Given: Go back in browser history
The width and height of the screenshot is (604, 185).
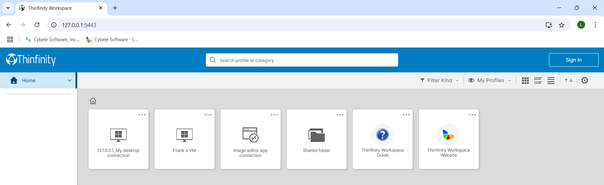Looking at the screenshot, I should pos(9,25).
